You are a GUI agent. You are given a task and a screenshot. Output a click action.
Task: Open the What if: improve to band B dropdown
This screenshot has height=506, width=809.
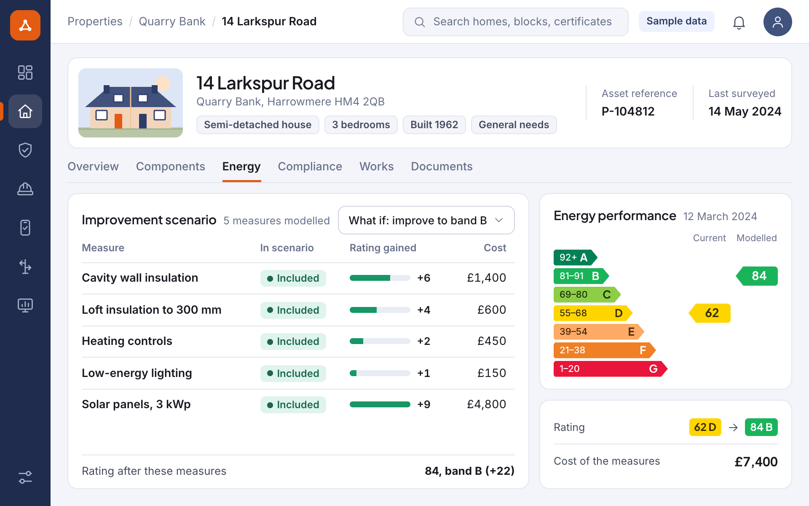tap(426, 220)
